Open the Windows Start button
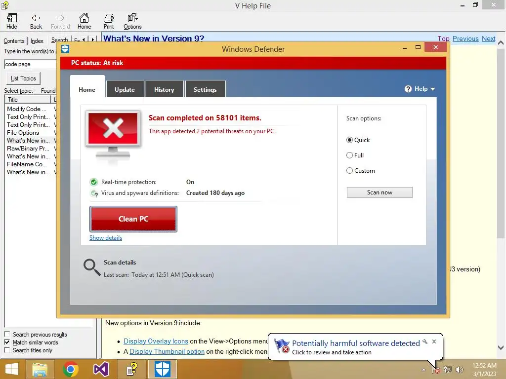The image size is (506, 379). coord(12,369)
